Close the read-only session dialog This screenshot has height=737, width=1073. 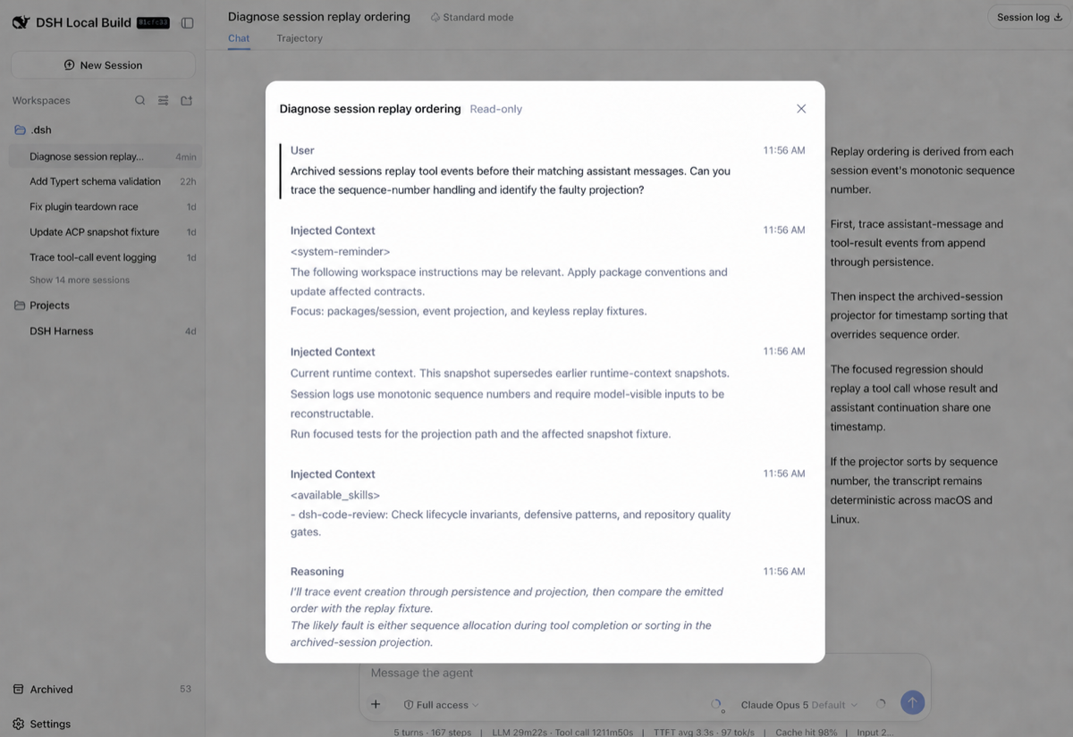click(x=801, y=109)
